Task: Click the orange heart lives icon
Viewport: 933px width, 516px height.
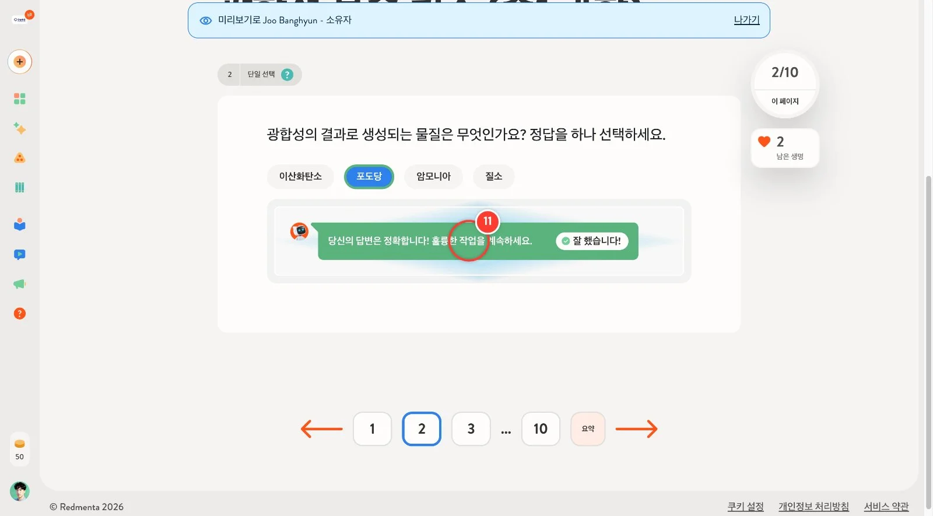Action: (x=764, y=142)
